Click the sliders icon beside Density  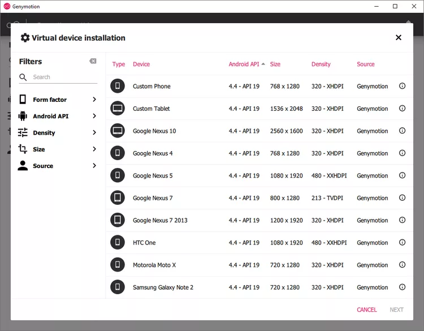tap(23, 132)
